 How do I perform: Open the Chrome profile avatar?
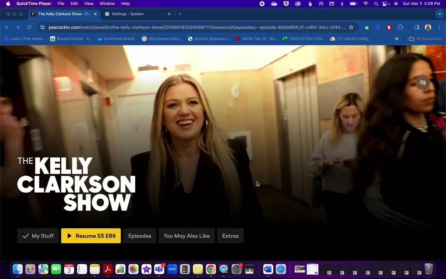click(428, 27)
